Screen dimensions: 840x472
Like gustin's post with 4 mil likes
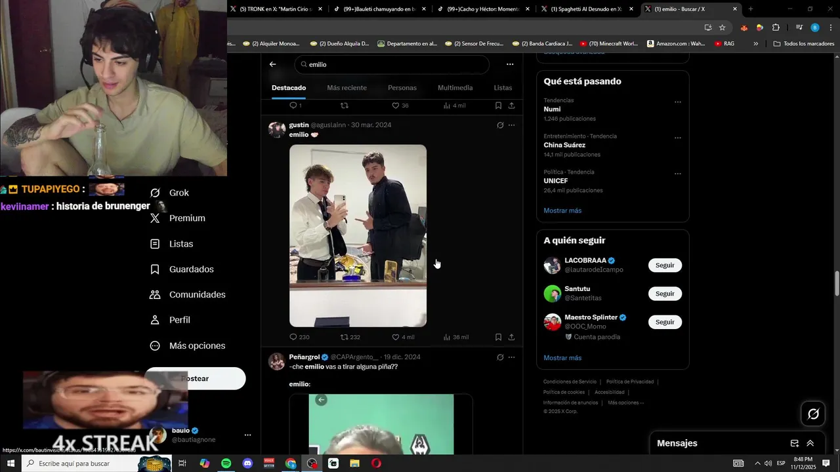[x=403, y=337]
